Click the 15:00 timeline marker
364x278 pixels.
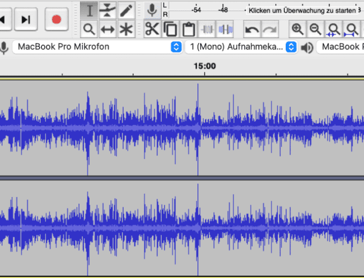click(x=205, y=66)
